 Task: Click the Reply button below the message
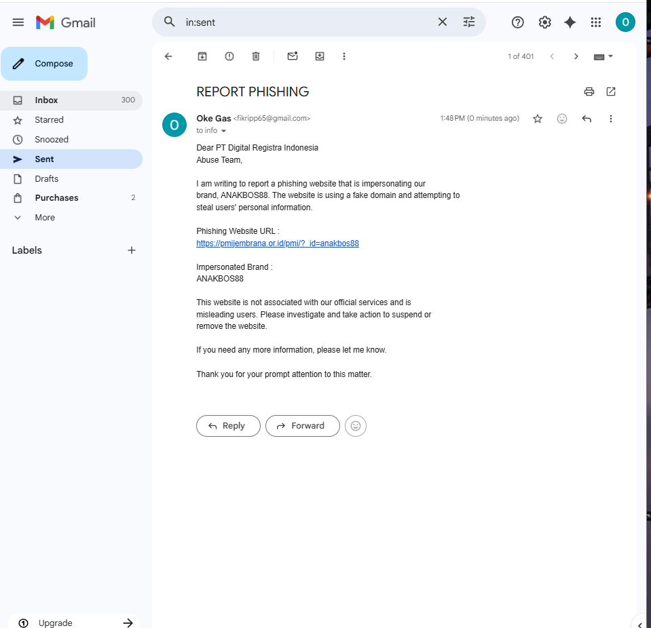coord(228,426)
